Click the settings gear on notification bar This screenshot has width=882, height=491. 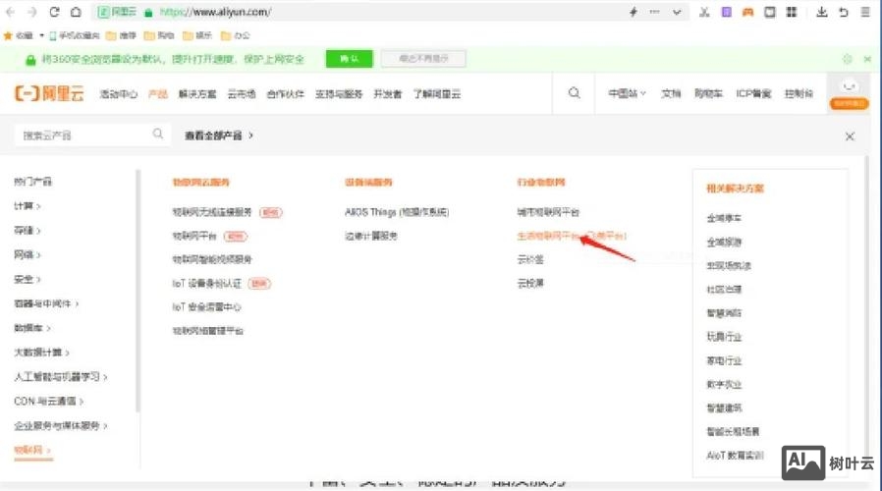click(x=848, y=59)
